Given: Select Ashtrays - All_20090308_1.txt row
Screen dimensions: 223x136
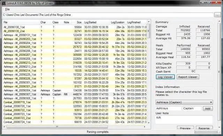Looking at the screenshot, I should click(75, 98).
